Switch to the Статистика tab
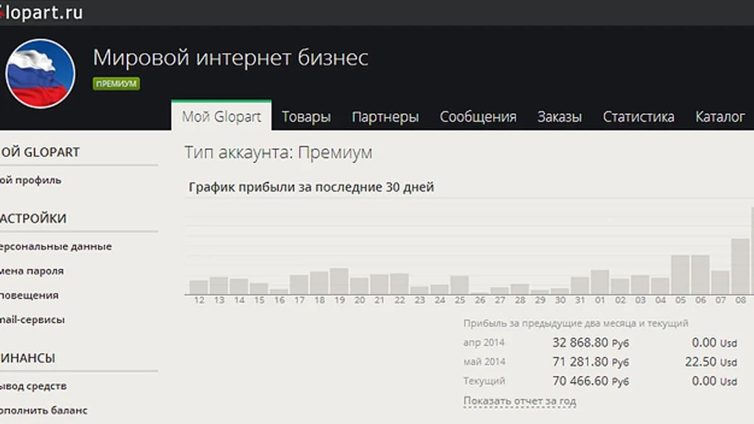This screenshot has width=754, height=424. pos(638,117)
